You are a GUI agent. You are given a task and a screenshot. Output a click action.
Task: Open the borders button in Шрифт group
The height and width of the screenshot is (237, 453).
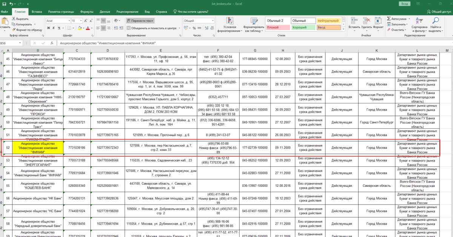pos(68,28)
